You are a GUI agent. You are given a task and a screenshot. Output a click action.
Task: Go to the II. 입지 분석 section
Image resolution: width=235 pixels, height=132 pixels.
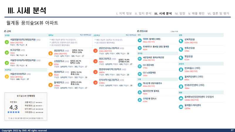(143, 13)
